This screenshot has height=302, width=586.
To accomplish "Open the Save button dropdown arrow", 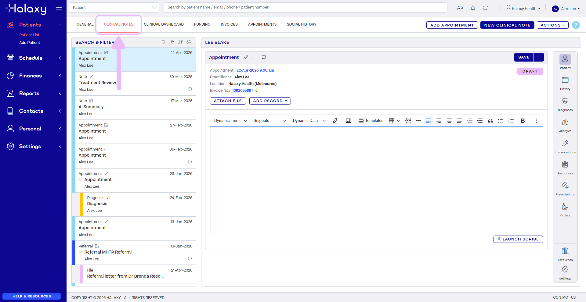I will 539,57.
